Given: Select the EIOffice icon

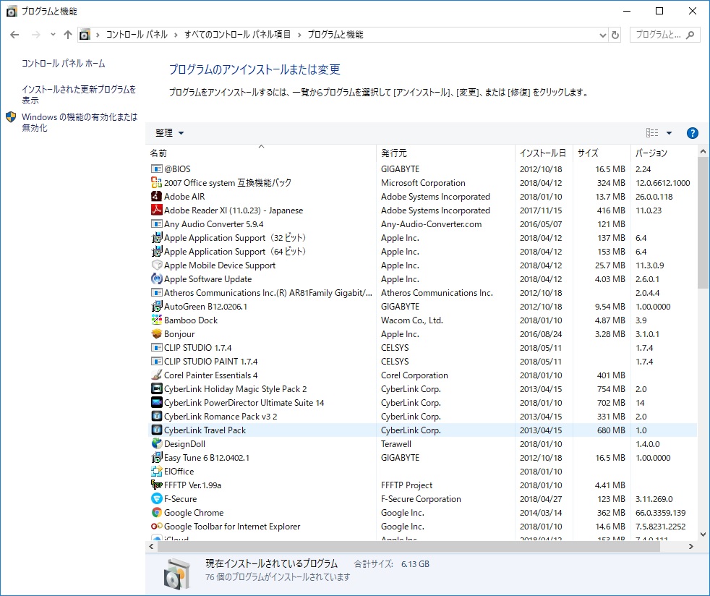Looking at the screenshot, I should (157, 471).
